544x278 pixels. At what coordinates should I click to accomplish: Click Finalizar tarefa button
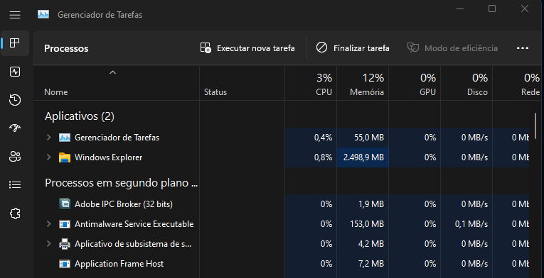[x=353, y=48]
